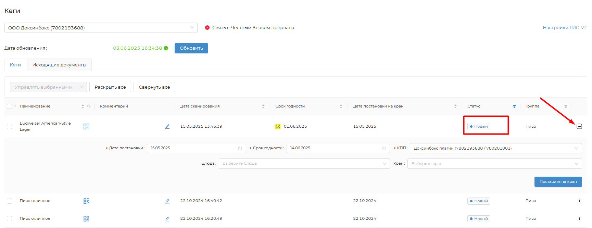Viewport: 592px width, 228px height.
Task: Open the organization dropdown ООО Доксинбокс
Action: [x=101, y=28]
